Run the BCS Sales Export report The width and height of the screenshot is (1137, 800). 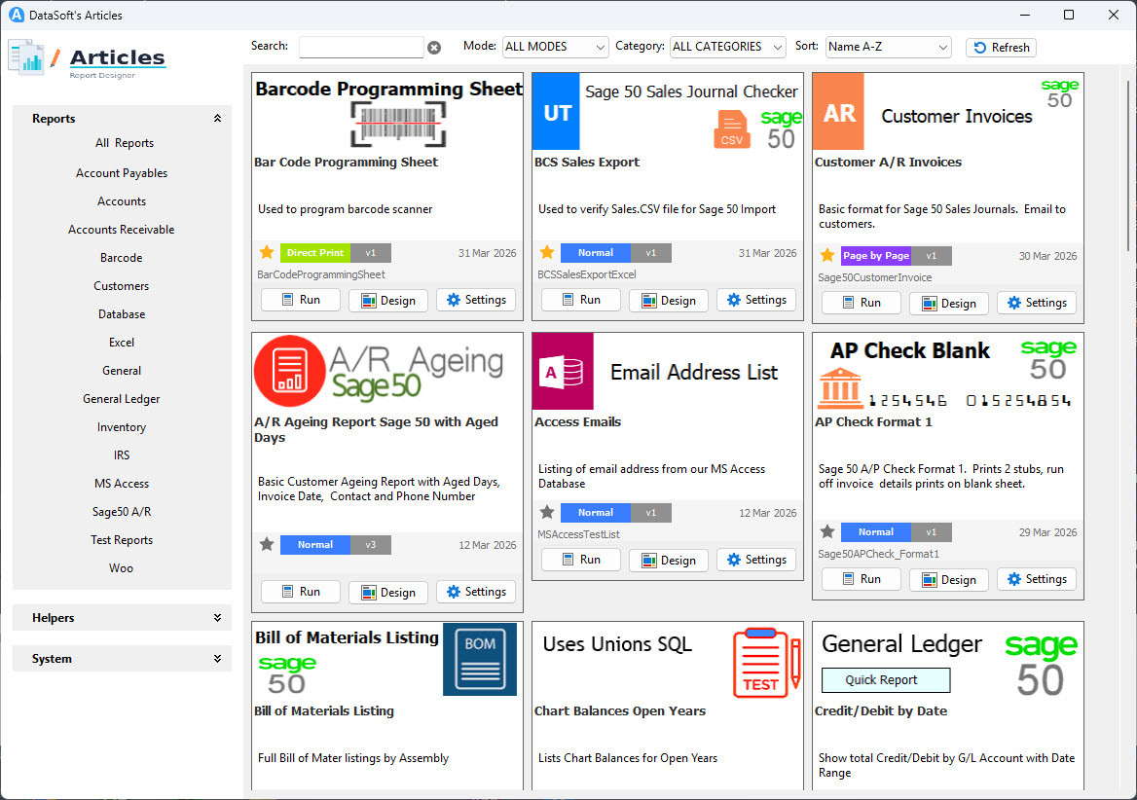[580, 300]
